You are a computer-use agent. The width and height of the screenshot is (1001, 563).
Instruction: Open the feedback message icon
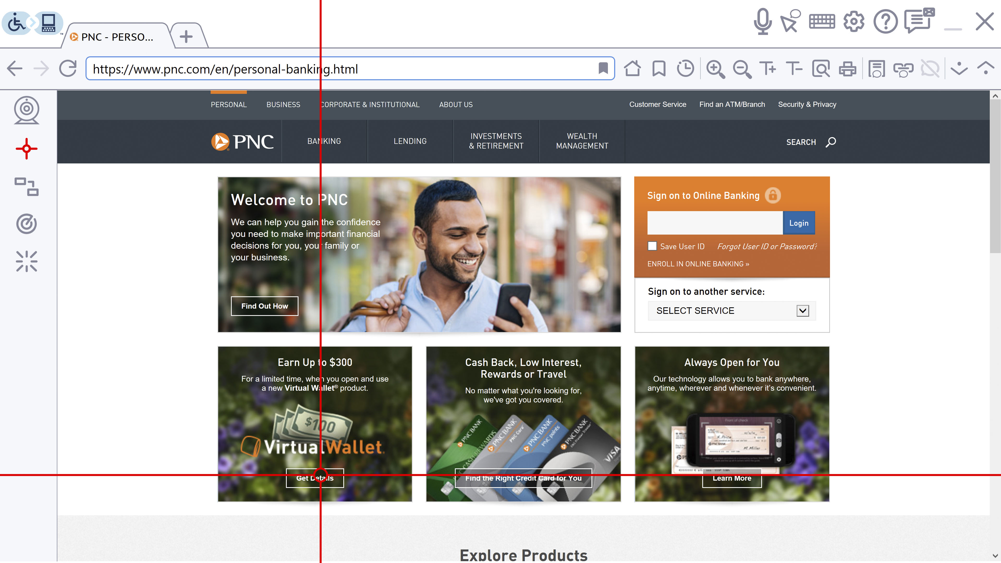[x=919, y=20]
